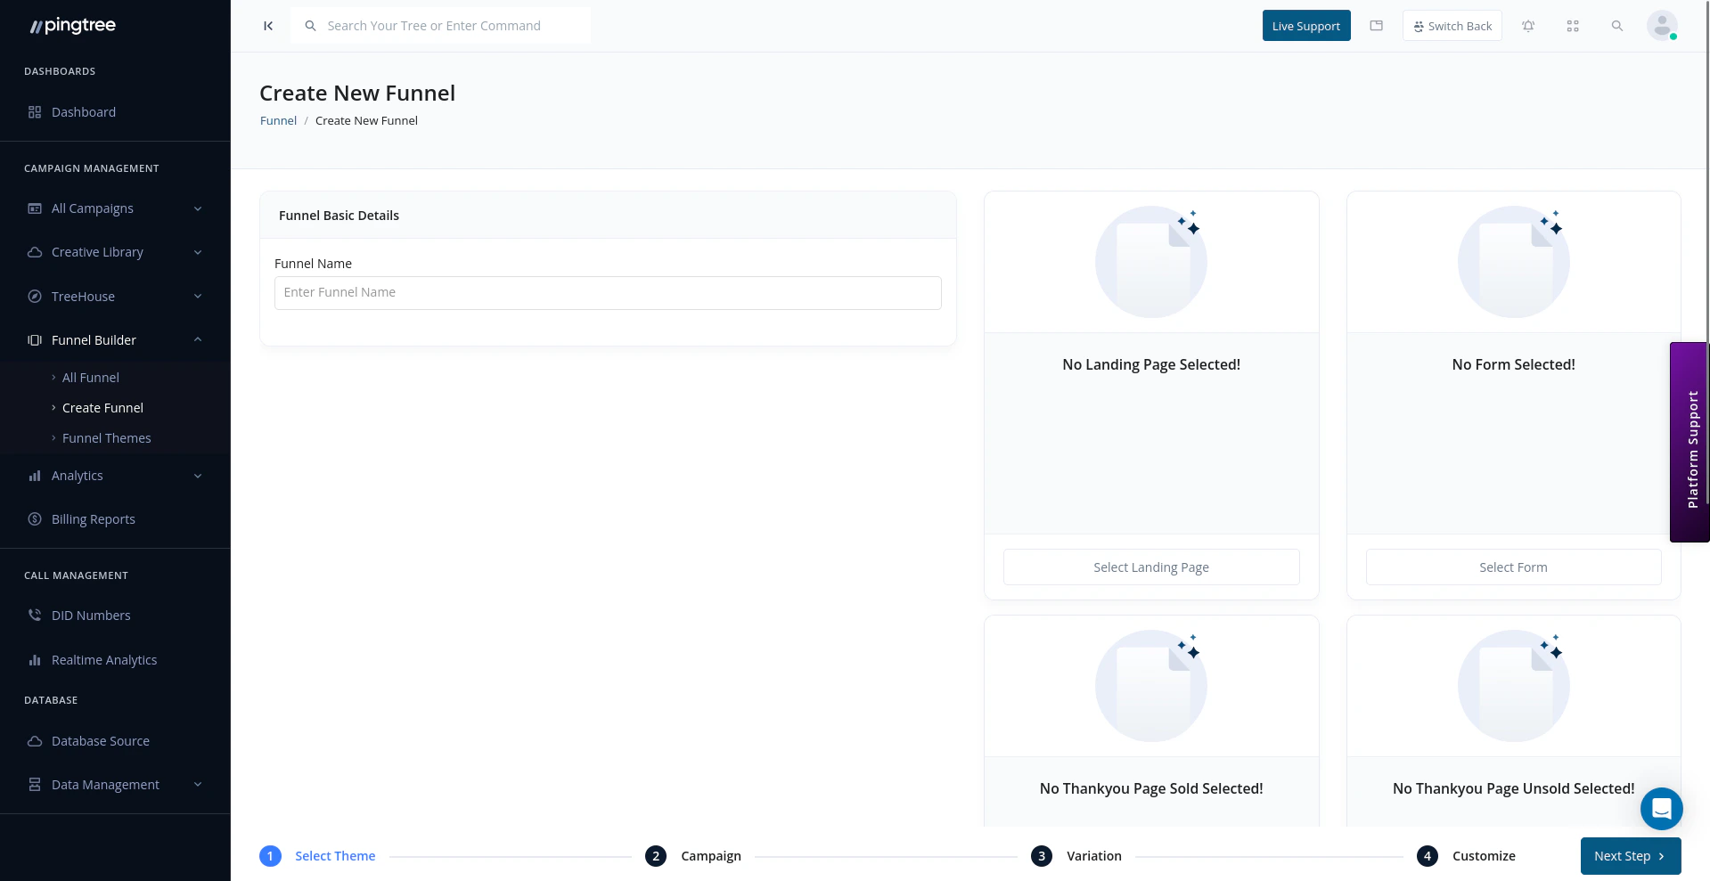Open the DID Numbers phone icon
1710x881 pixels.
[34, 615]
